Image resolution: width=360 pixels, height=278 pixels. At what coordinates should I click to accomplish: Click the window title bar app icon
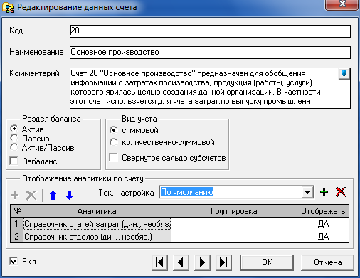click(x=8, y=7)
